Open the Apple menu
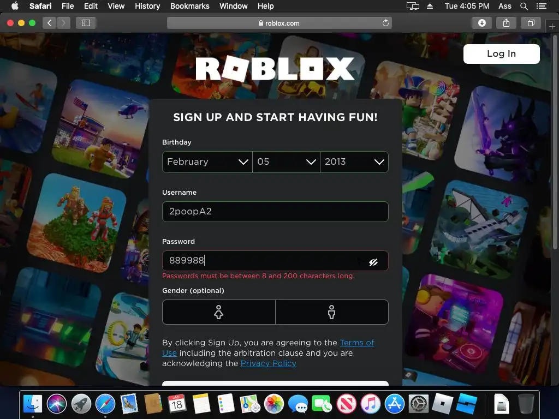Image resolution: width=559 pixels, height=419 pixels. pos(15,6)
